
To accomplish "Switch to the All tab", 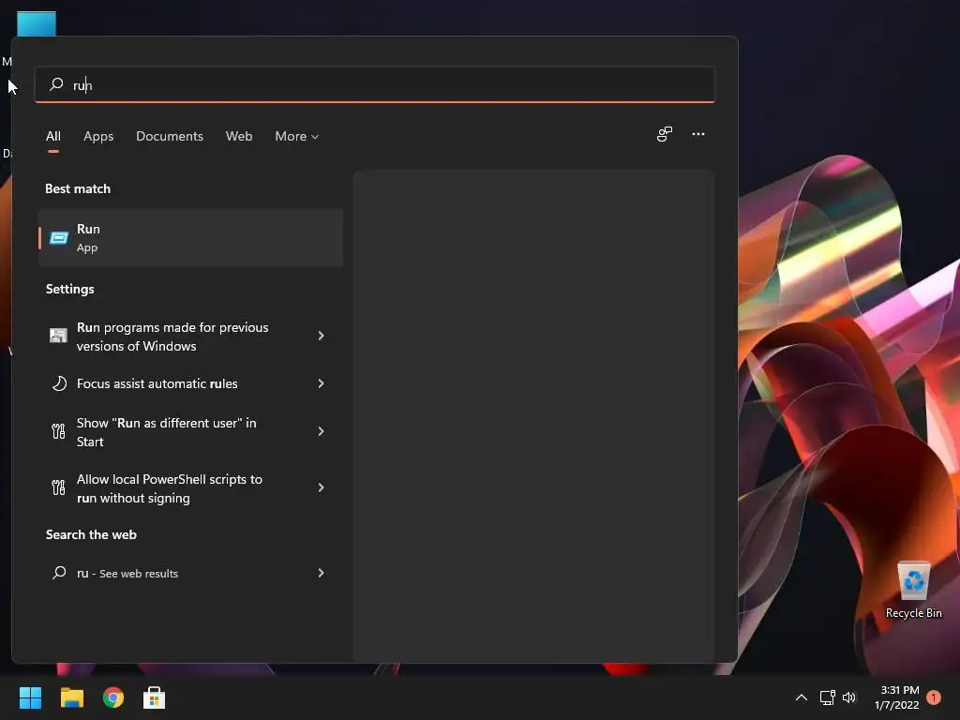I will (x=53, y=137).
